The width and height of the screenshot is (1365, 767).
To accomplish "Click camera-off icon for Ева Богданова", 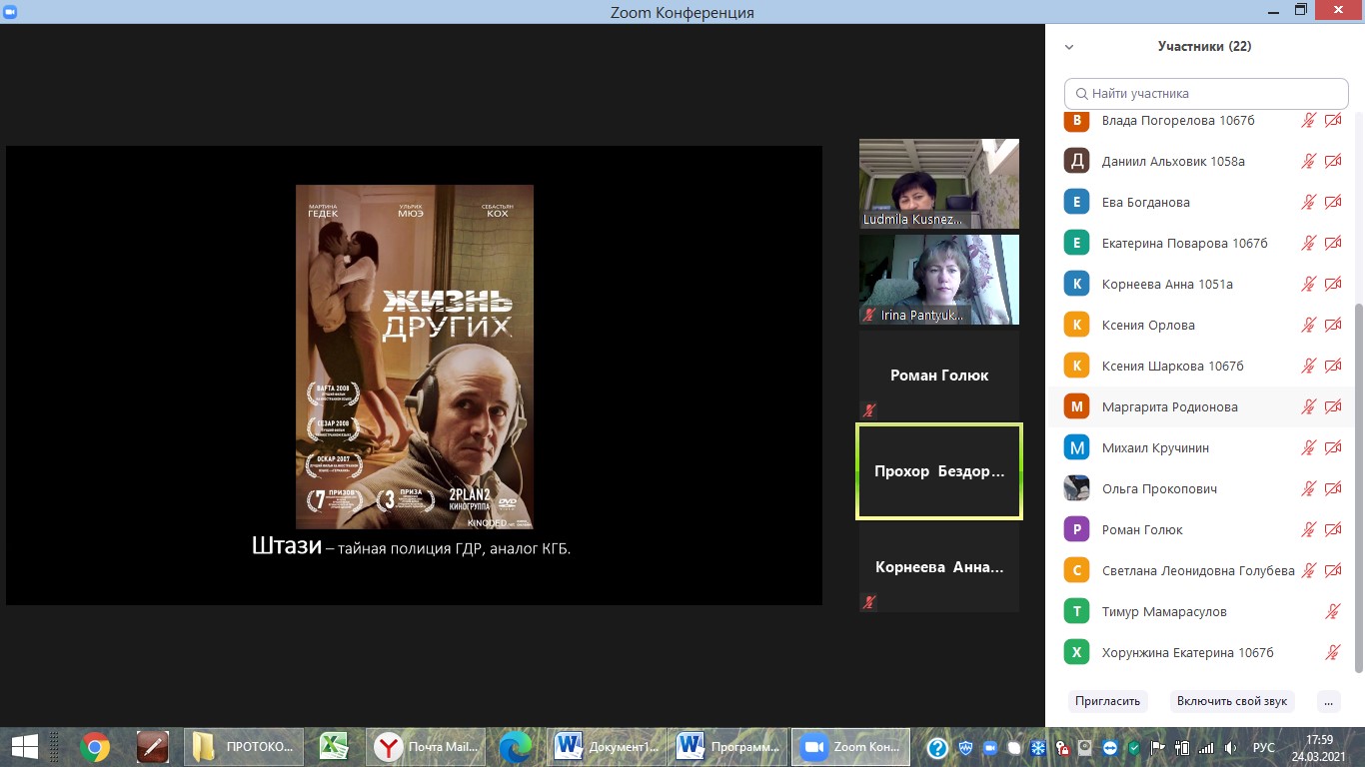I will pos(1333,202).
